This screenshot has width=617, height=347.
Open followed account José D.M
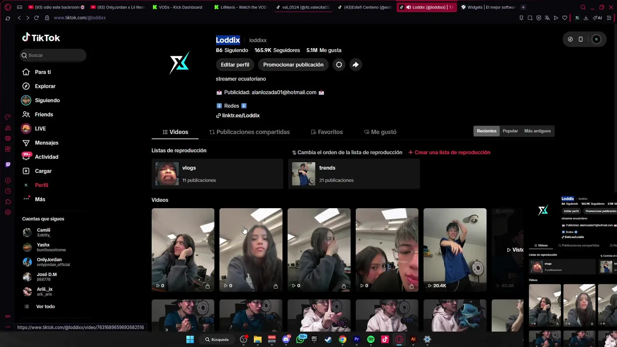point(40,277)
